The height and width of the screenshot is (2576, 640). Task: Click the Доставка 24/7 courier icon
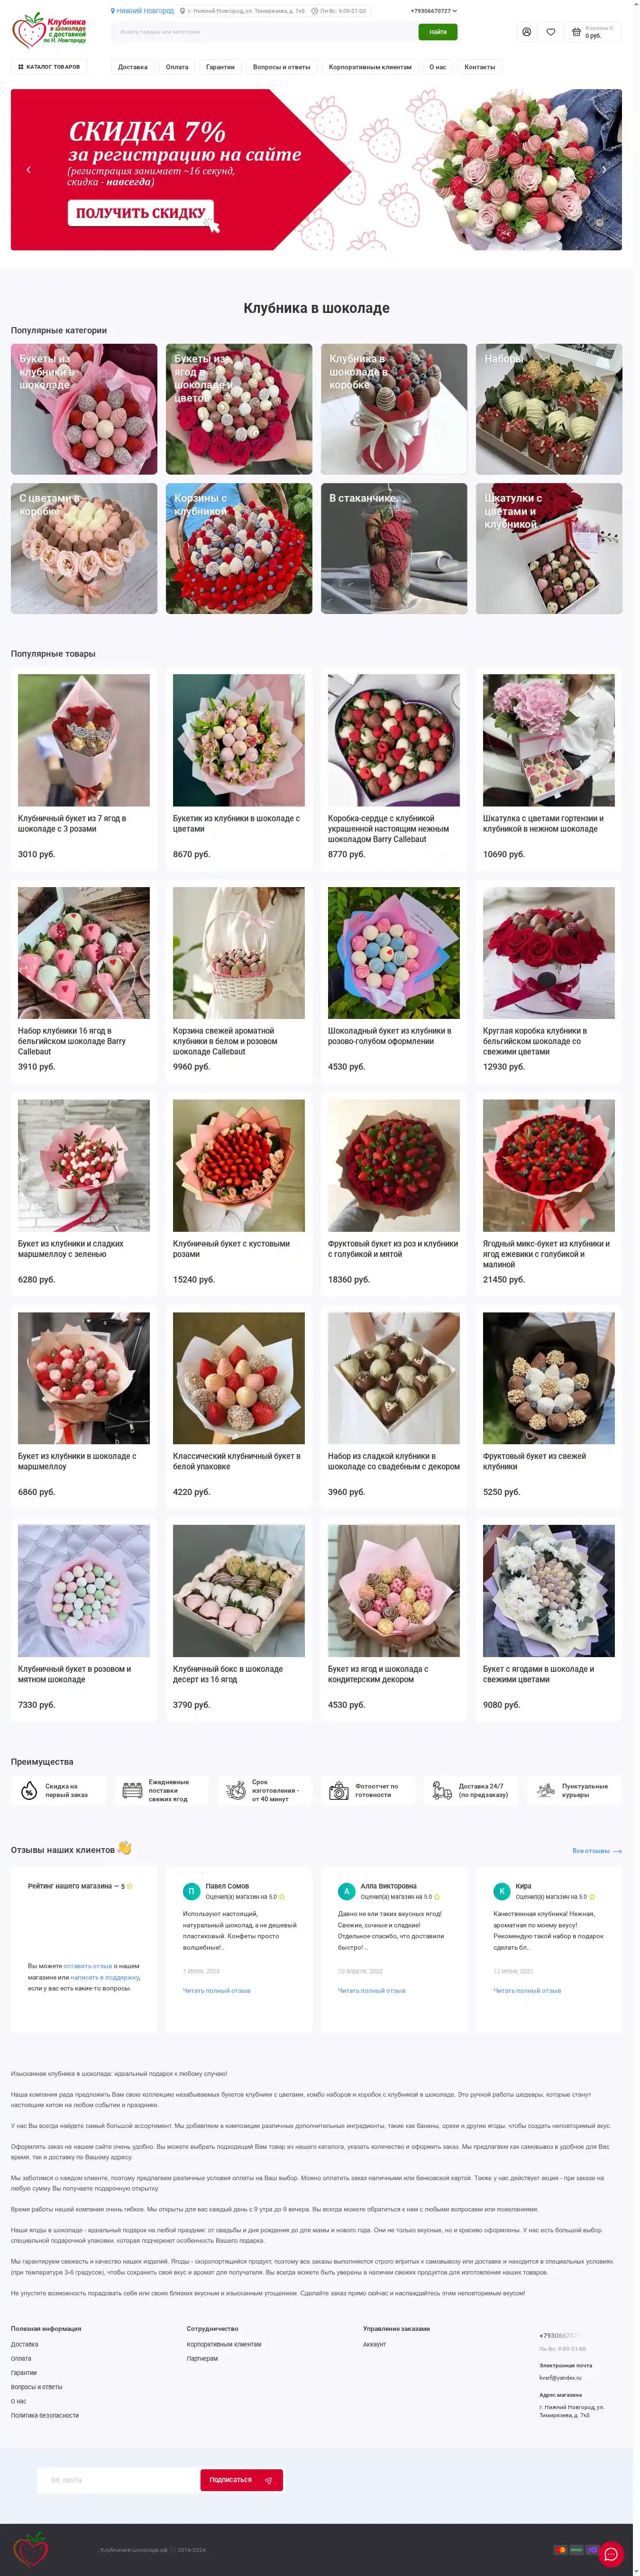[442, 1790]
